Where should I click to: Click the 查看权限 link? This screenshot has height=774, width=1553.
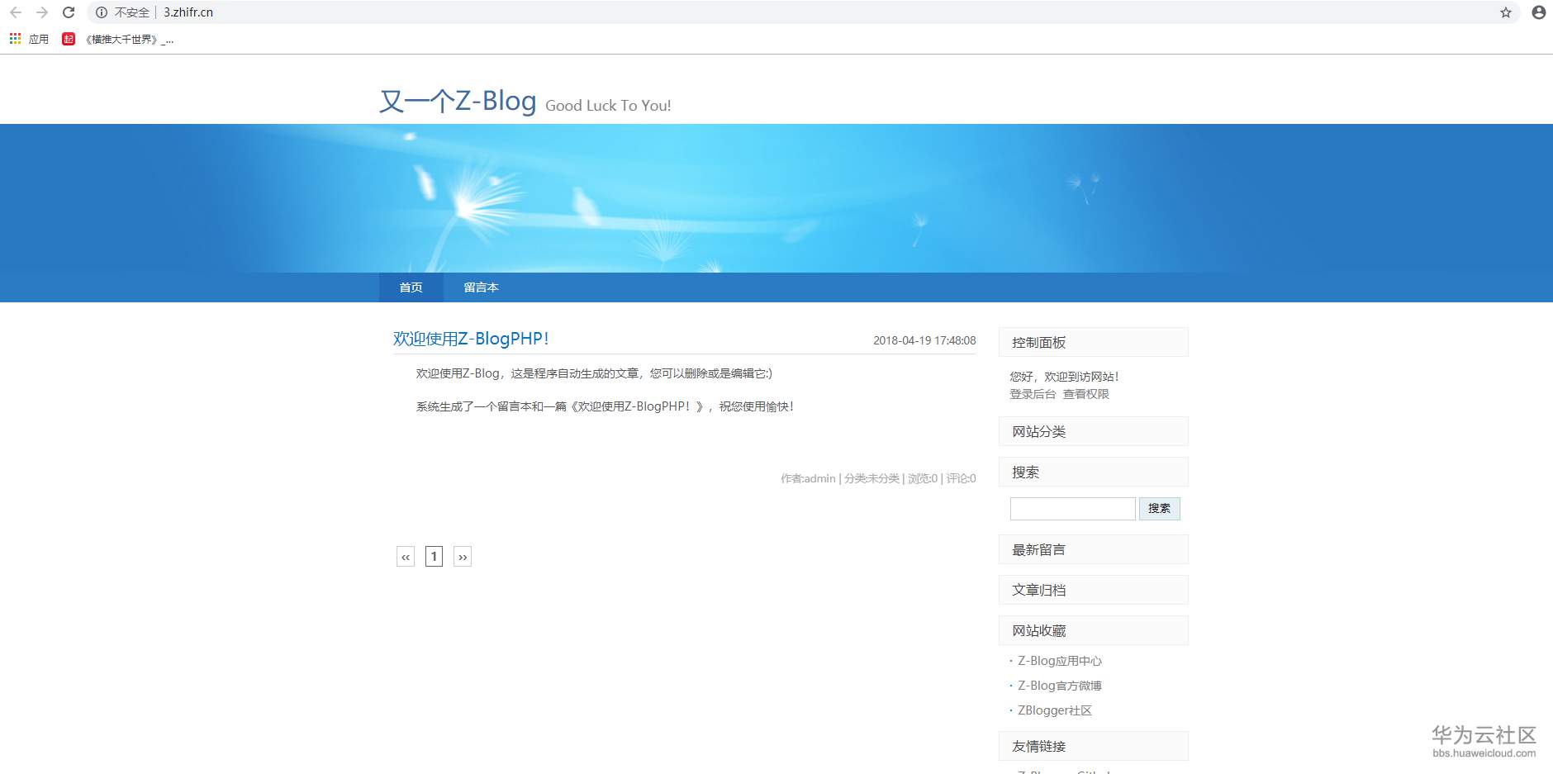tap(1086, 394)
